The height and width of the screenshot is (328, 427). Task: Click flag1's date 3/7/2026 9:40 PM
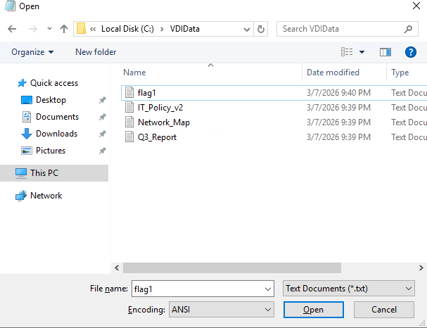(x=338, y=93)
